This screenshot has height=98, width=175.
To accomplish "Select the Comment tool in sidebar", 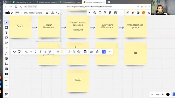I will [6, 59].
